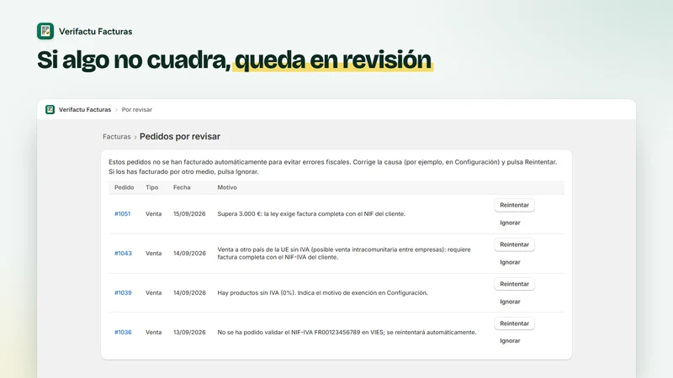
Task: Open order #1039
Action: [x=123, y=292]
